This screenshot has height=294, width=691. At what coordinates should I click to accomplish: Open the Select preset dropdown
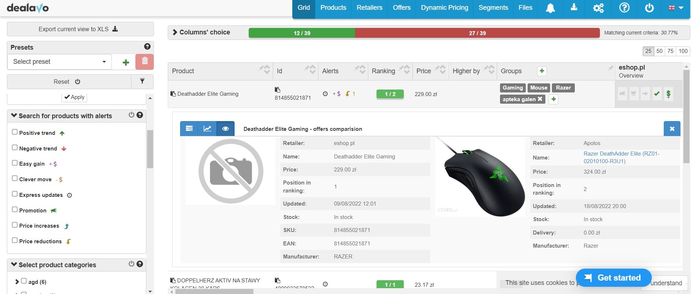tap(60, 62)
